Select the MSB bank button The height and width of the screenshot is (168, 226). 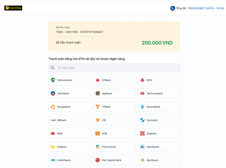[x=69, y=134]
